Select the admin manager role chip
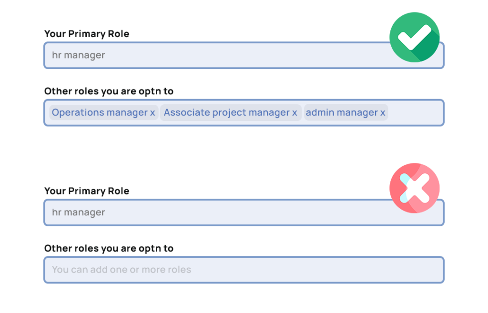This screenshot has height=313, width=488. (346, 112)
